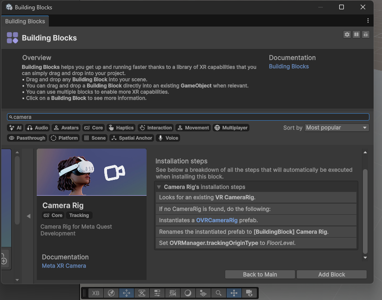Click the Core tag on Camera Rig

tap(53, 215)
